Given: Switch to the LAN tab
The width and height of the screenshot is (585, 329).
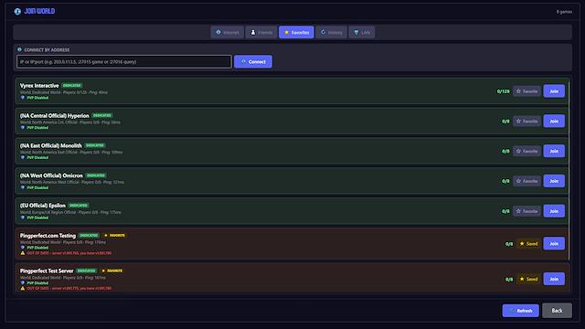Looking at the screenshot, I should point(362,33).
